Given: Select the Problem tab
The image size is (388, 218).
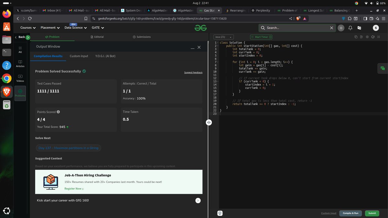Looking at the screenshot, I should [x=52, y=37].
